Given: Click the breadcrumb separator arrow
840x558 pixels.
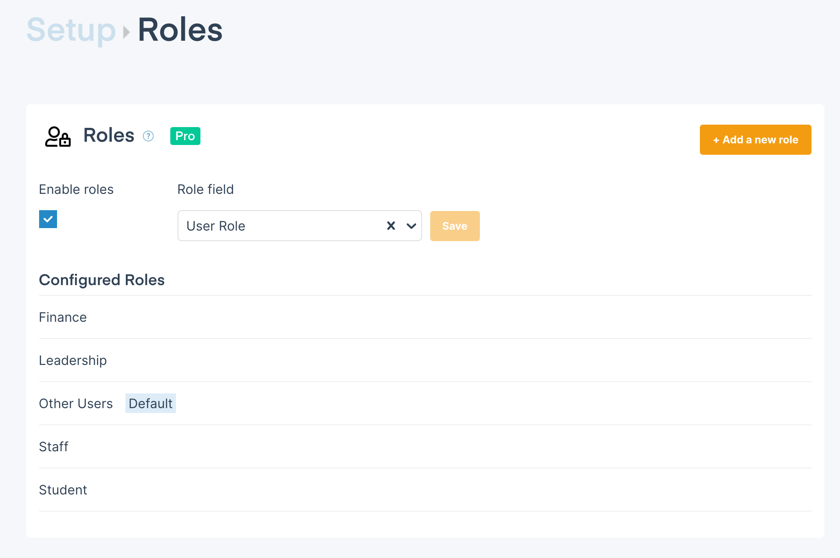Looking at the screenshot, I should point(126,32).
